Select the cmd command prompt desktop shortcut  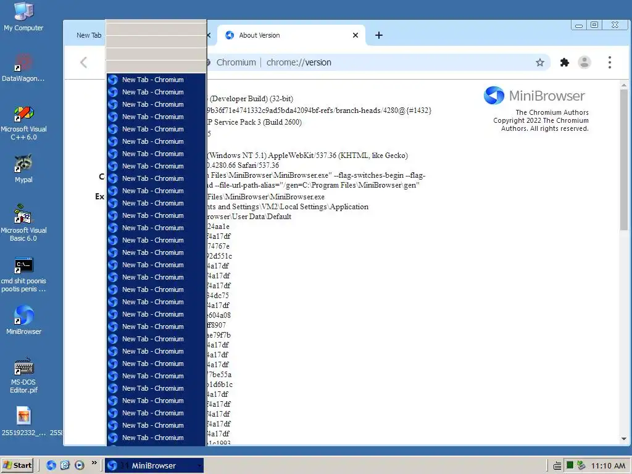(23, 275)
